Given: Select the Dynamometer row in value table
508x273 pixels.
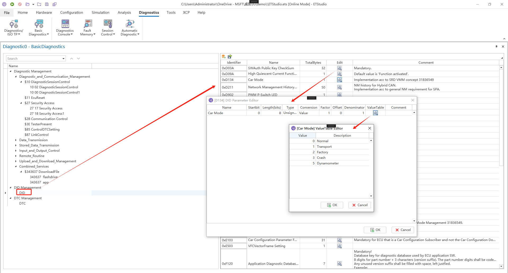Looking at the screenshot, I should click(x=328, y=163).
